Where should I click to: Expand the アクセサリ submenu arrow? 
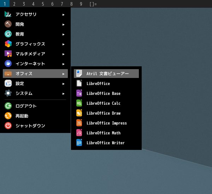tap(64, 14)
